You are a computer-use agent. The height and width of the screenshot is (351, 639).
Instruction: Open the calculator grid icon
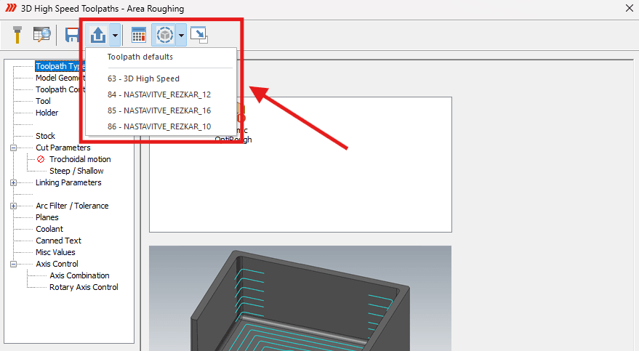(139, 35)
